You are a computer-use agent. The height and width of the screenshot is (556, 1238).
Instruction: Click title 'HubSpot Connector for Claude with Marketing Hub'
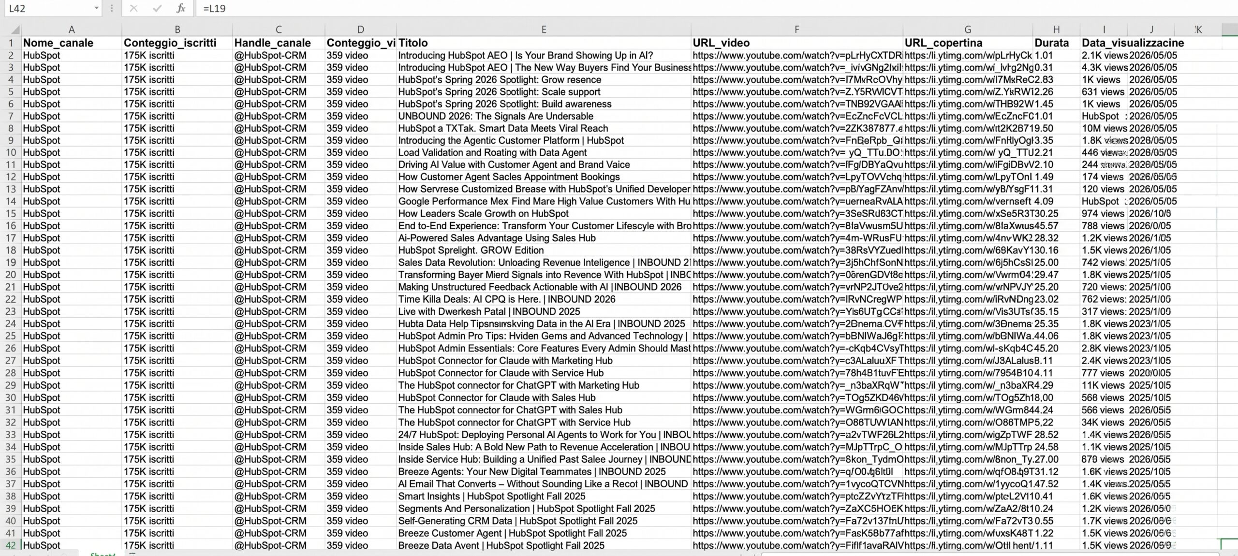click(505, 361)
